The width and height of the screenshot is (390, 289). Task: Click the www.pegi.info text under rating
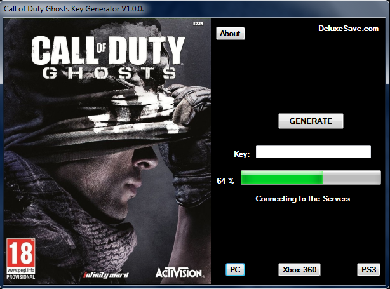pos(20,271)
